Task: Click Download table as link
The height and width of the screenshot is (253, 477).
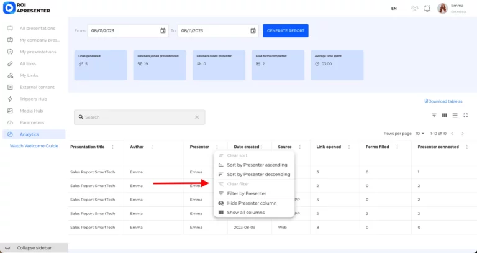Action: click(443, 101)
